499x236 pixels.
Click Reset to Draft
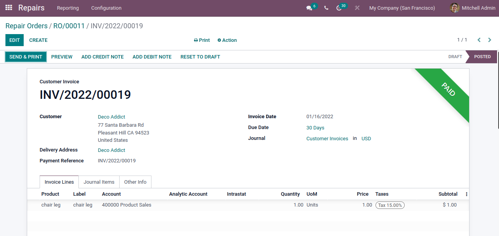click(x=200, y=57)
